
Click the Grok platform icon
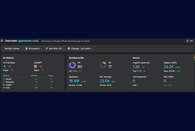[x=4, y=88]
